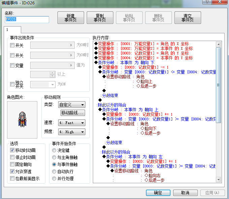
Task: Click the help question mark in title bar
Action: [x=207, y=2]
